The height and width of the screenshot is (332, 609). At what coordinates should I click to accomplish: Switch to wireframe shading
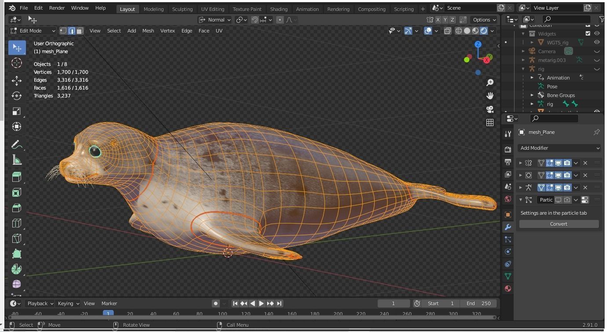tap(459, 31)
